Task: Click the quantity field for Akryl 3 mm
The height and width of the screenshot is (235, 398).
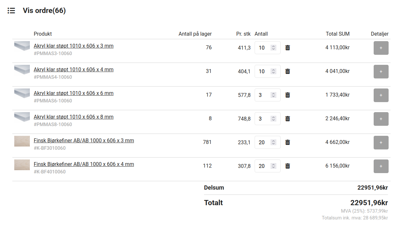Action: (262, 48)
